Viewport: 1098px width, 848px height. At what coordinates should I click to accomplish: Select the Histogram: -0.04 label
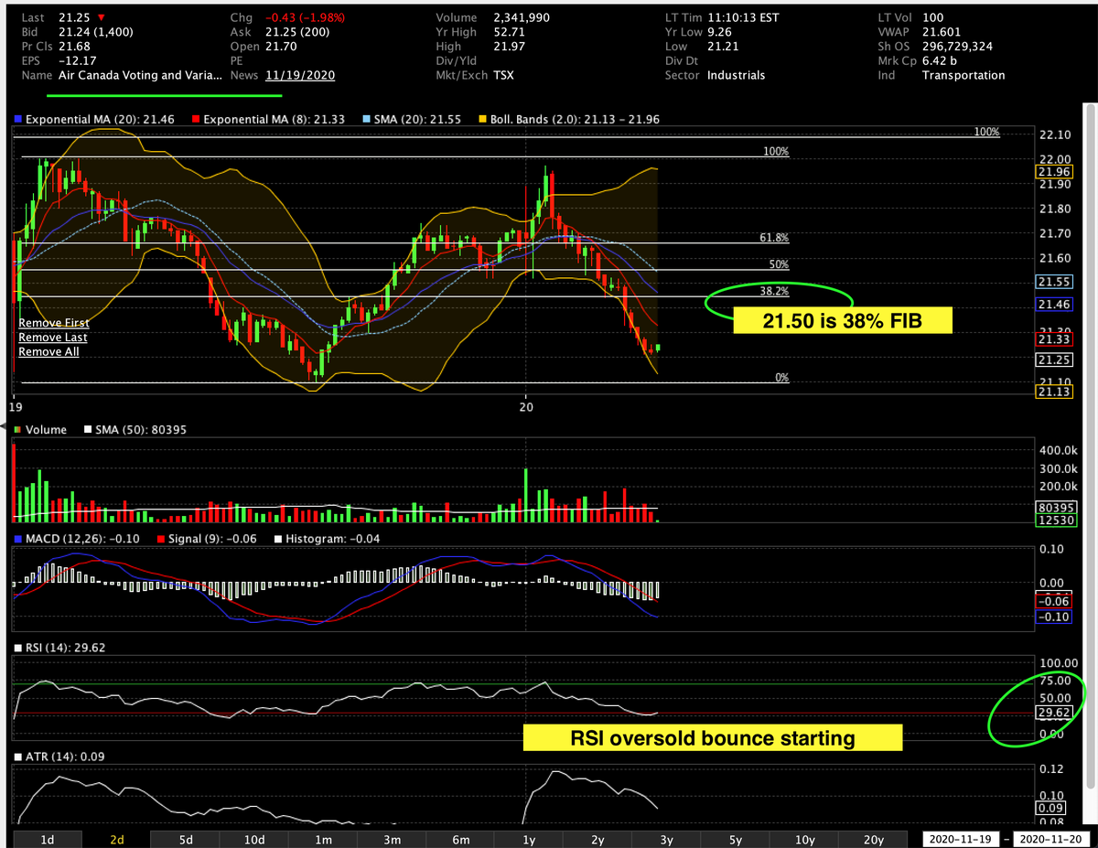pyautogui.click(x=335, y=539)
